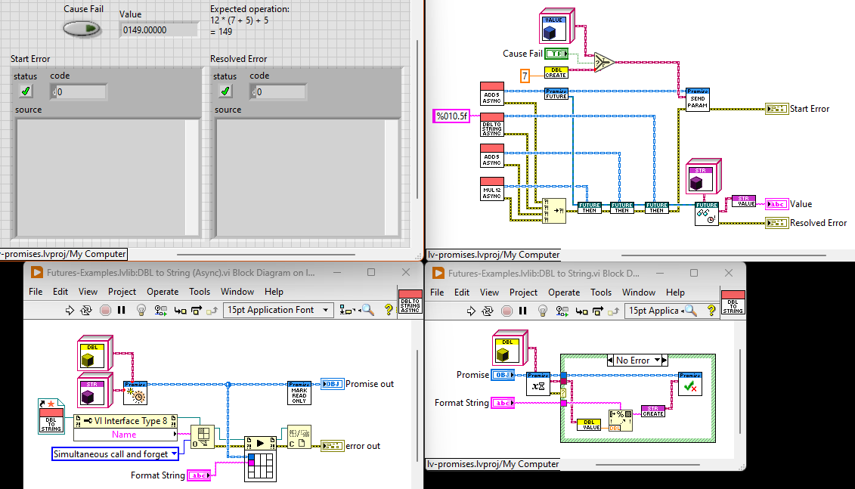Open the Tools menu

(x=199, y=291)
